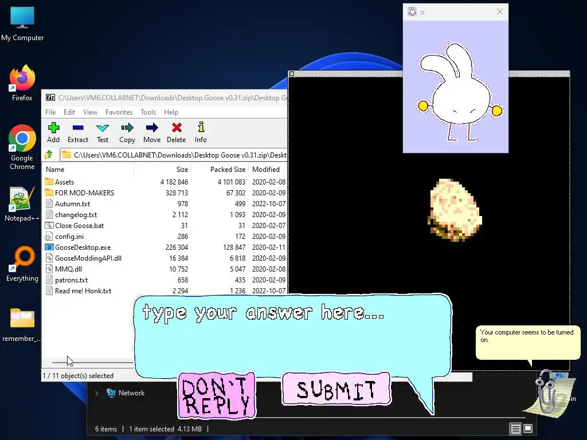Select Read me! Honk.txt
Image resolution: width=587 pixels, height=440 pixels.
tap(83, 290)
